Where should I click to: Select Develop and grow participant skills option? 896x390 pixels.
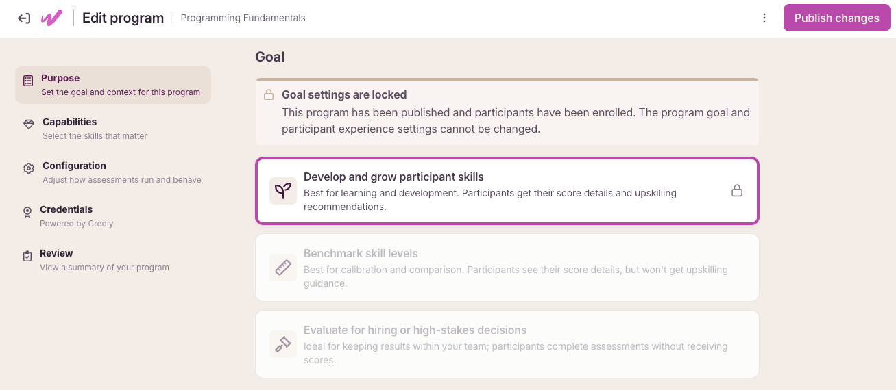(x=507, y=191)
